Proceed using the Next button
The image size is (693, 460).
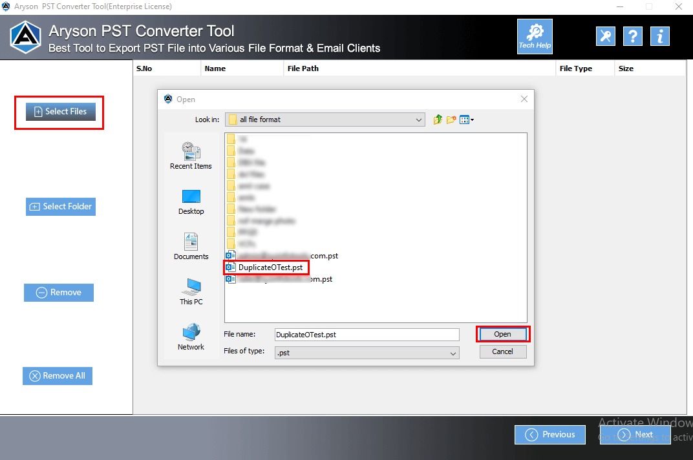click(x=635, y=434)
